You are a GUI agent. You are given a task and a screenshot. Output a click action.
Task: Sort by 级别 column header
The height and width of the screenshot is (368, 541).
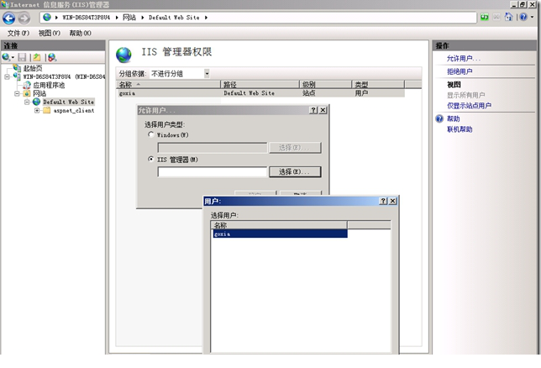pyautogui.click(x=325, y=85)
